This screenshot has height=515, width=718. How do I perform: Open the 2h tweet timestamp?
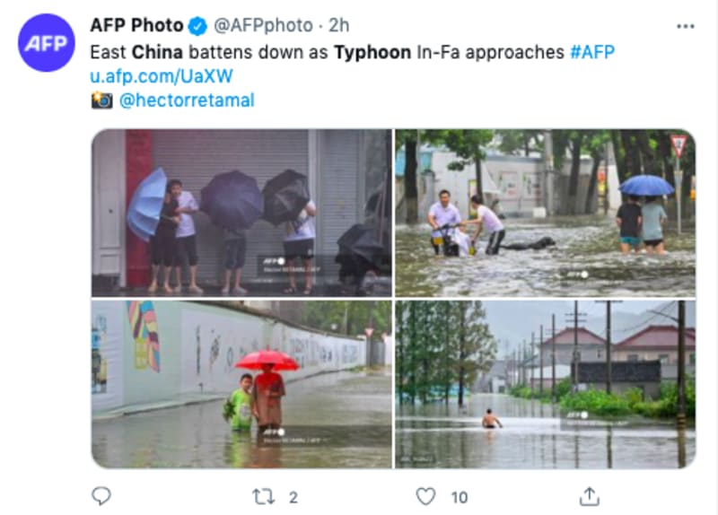[340, 26]
